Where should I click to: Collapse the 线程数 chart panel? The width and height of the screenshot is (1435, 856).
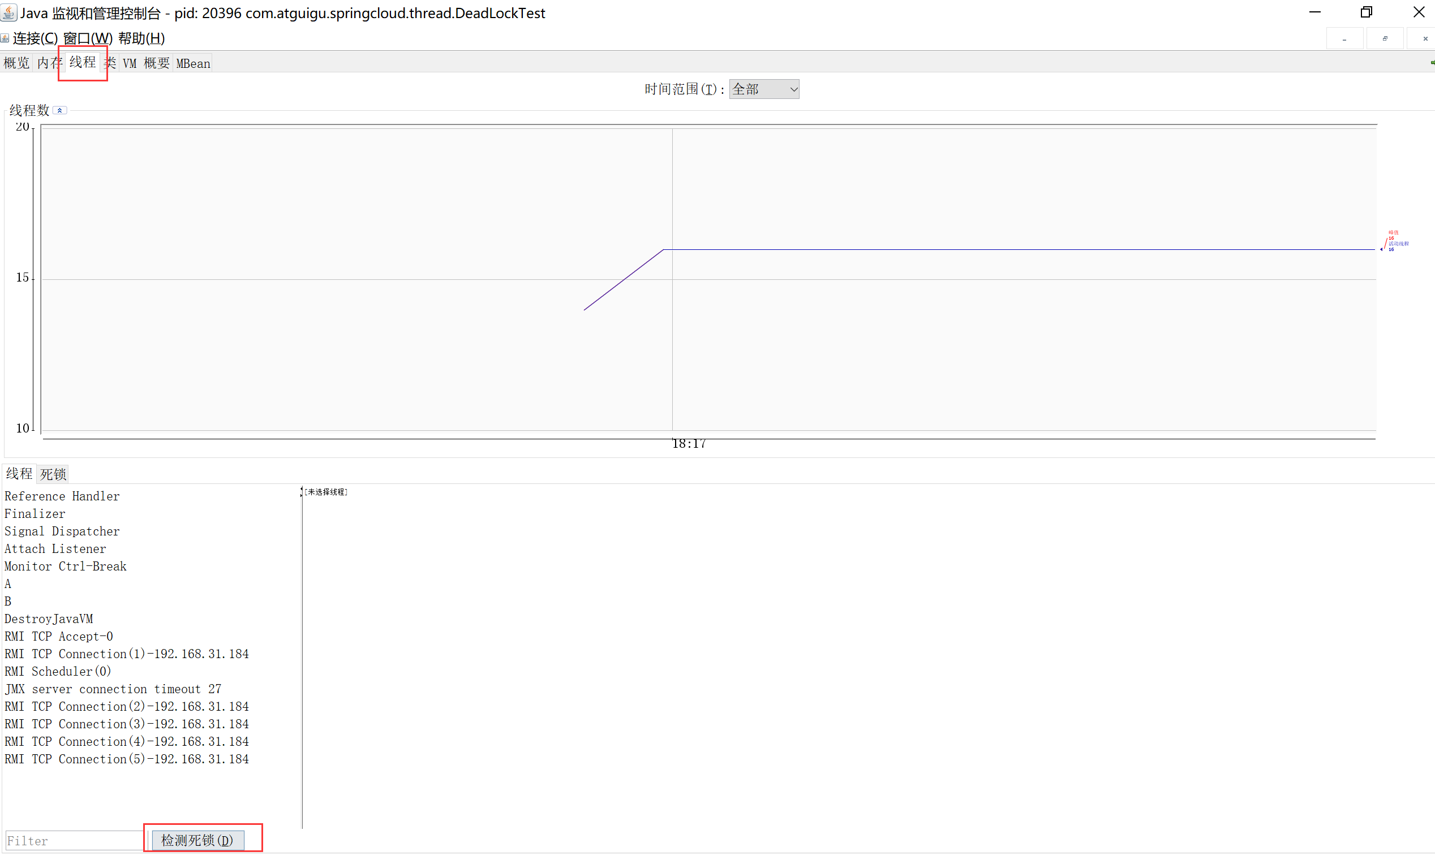point(60,110)
